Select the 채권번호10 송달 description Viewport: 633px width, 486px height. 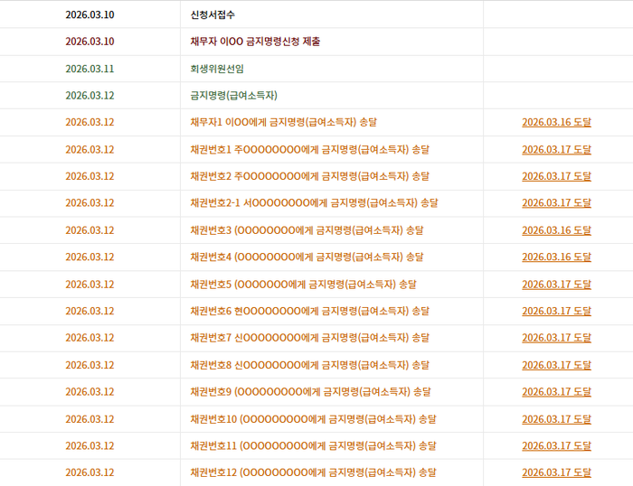click(x=313, y=419)
